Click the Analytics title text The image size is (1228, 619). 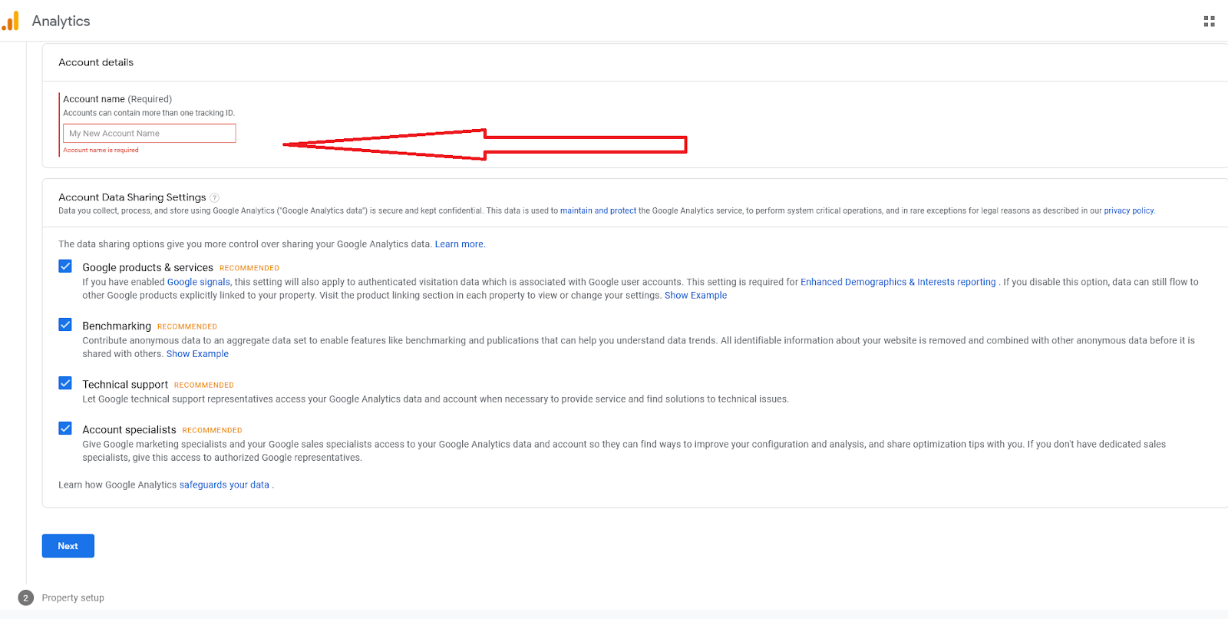click(x=61, y=22)
